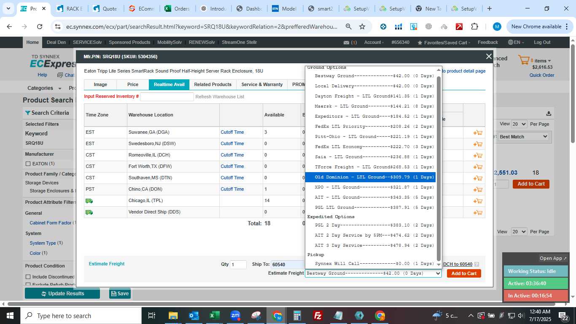Click Log Out link
Image resolution: width=576 pixels, height=324 pixels.
pyautogui.click(x=542, y=43)
